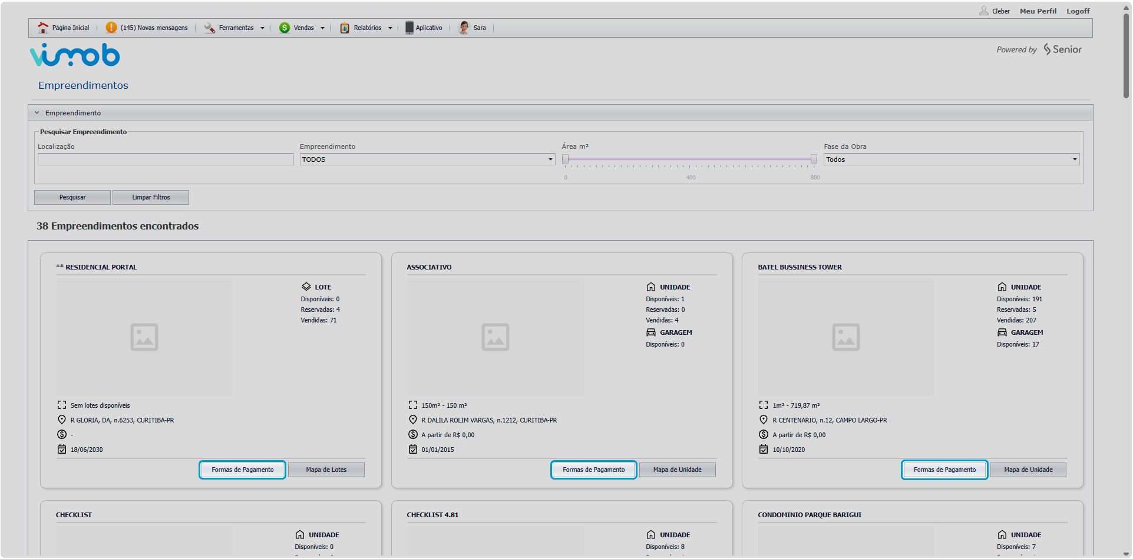The height and width of the screenshot is (559, 1133).
Task: Open Formas de Pagamento for Residencial Portal
Action: (x=242, y=470)
